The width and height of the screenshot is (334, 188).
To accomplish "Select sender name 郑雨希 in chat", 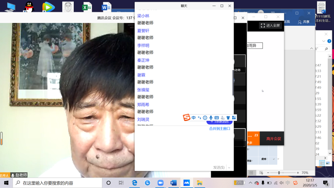I will coord(143,105).
